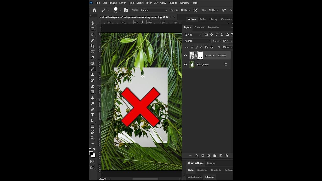This screenshot has width=322, height=181.
Task: Open the layer filter Kind dropdown
Action: click(193, 35)
